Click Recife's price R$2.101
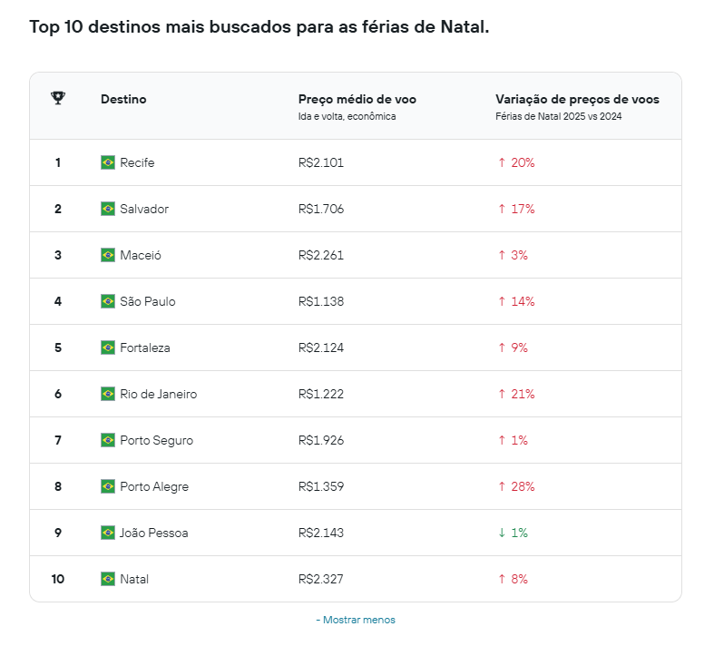 coord(320,162)
